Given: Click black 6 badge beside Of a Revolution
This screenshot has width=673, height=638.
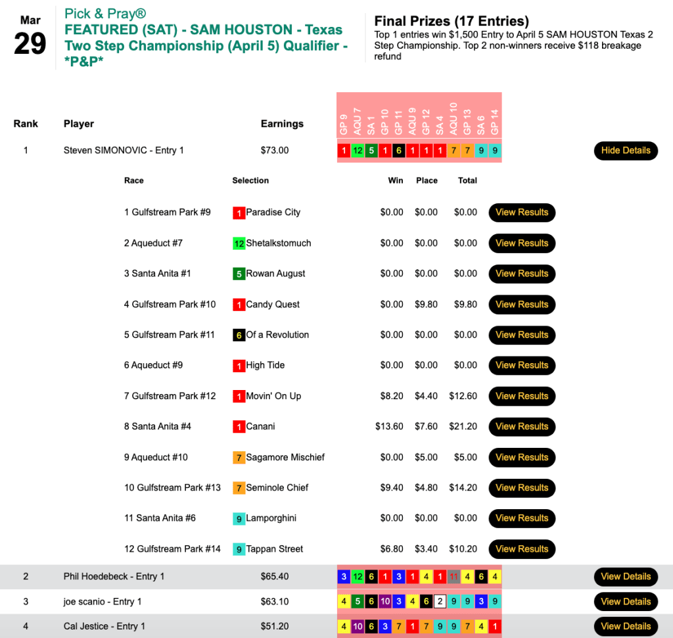Looking at the screenshot, I should pos(239,335).
